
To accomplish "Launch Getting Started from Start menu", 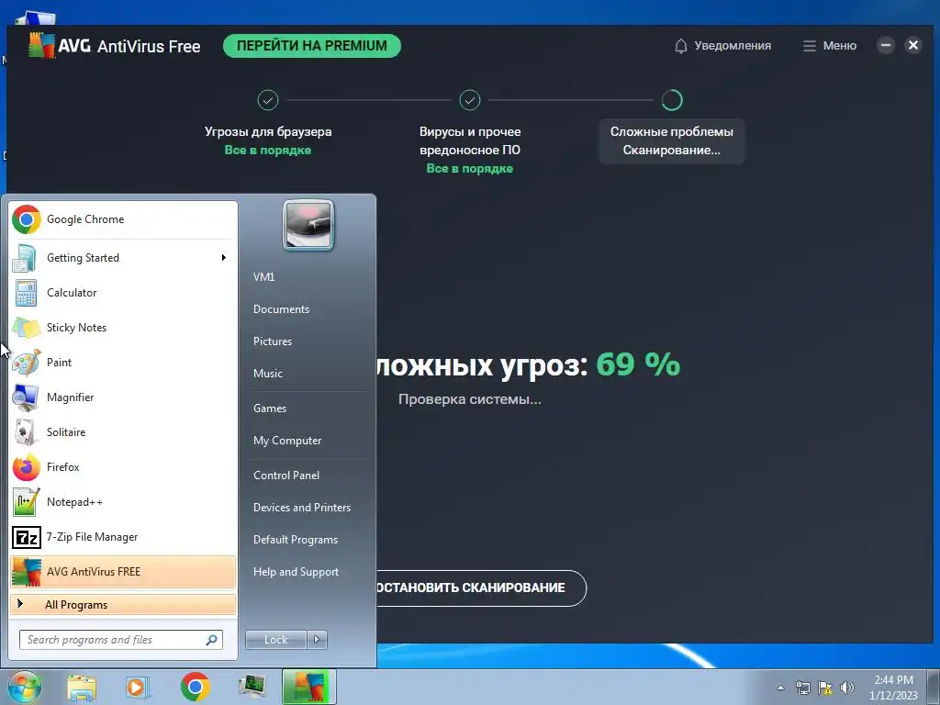I will (123, 258).
